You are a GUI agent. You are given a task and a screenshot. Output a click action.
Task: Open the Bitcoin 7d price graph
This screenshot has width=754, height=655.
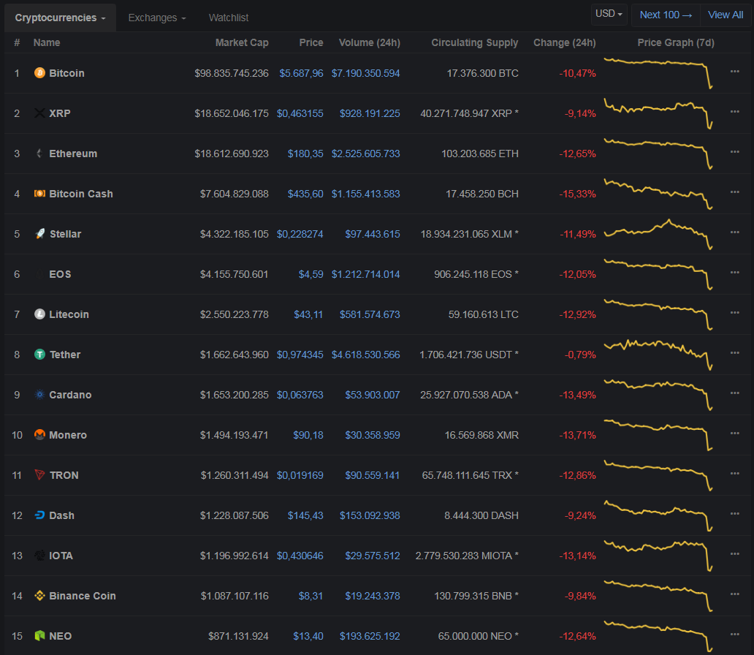[x=658, y=73]
